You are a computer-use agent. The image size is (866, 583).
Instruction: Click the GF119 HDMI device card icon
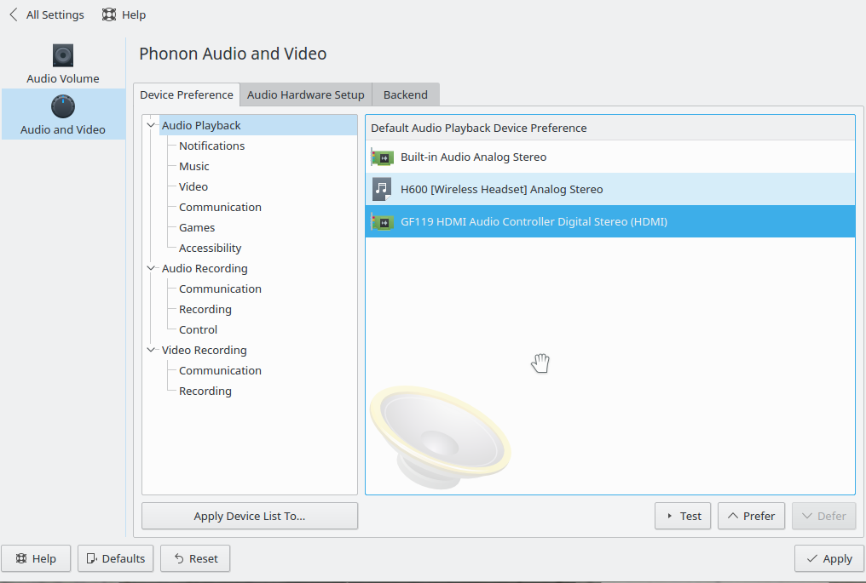382,222
